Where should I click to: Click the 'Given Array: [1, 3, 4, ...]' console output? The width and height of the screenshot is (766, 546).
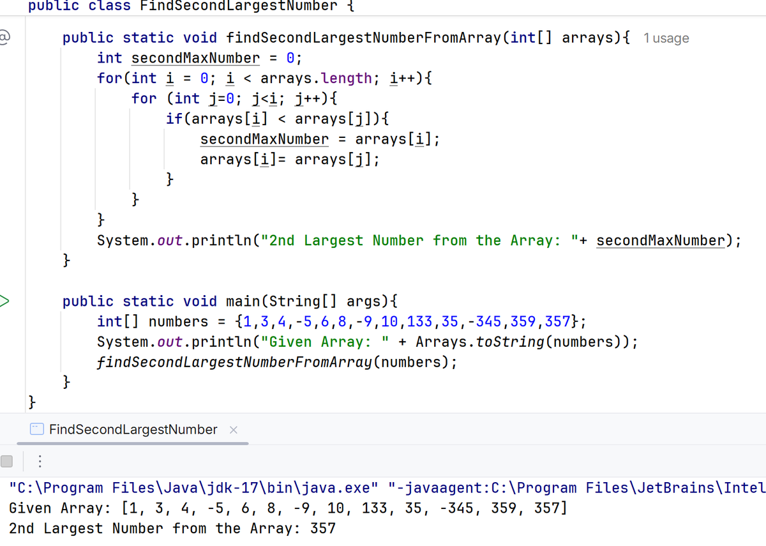coord(287,509)
